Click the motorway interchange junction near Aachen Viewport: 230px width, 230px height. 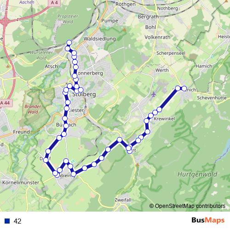pyautogui.click(x=6, y=22)
